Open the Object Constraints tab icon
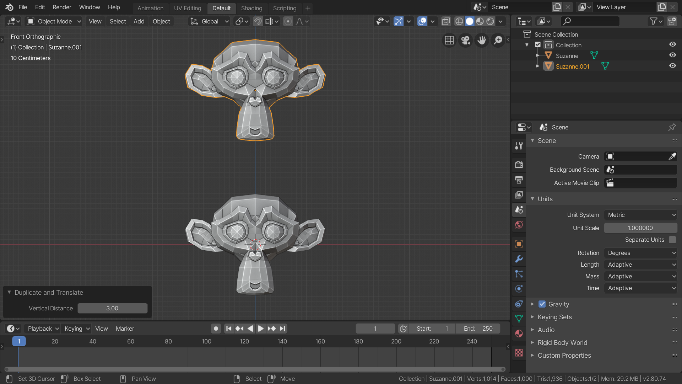The height and width of the screenshot is (384, 682). tap(519, 304)
